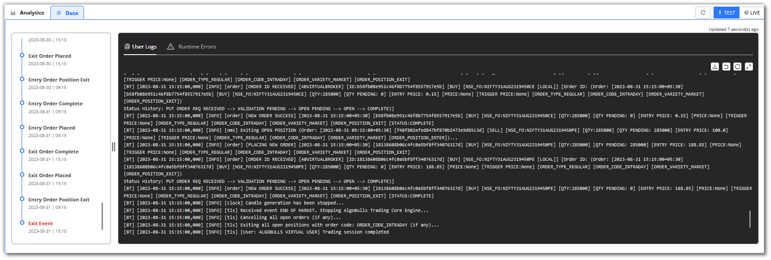This screenshot has width=771, height=260.
Task: Click the Exit Order Complete timeline event
Action: [x=53, y=152]
